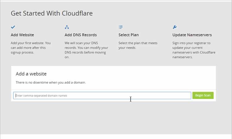Select the Select Plan step heading
Viewport: 232px width, 139px height.
click(x=129, y=35)
